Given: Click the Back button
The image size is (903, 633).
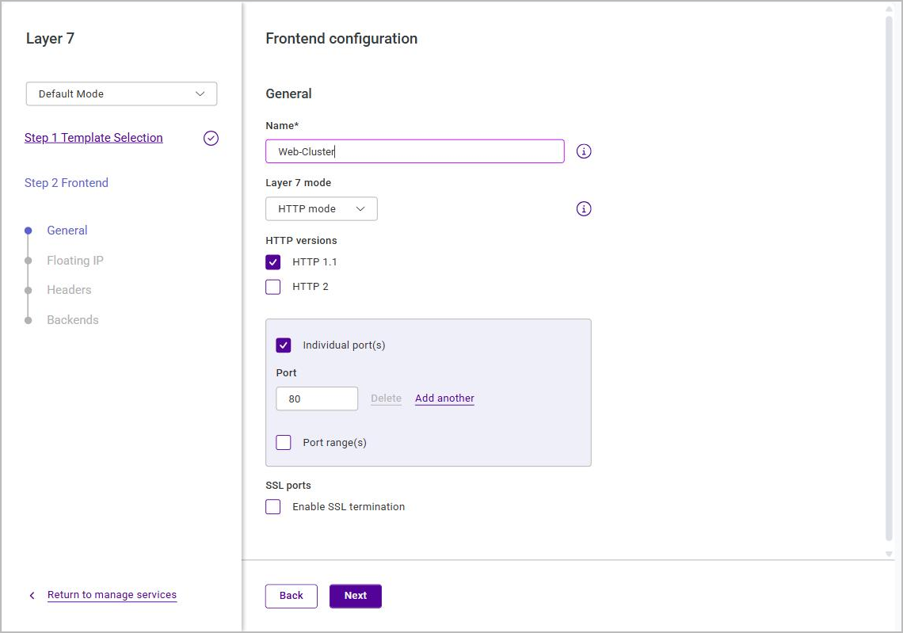Looking at the screenshot, I should [x=291, y=596].
